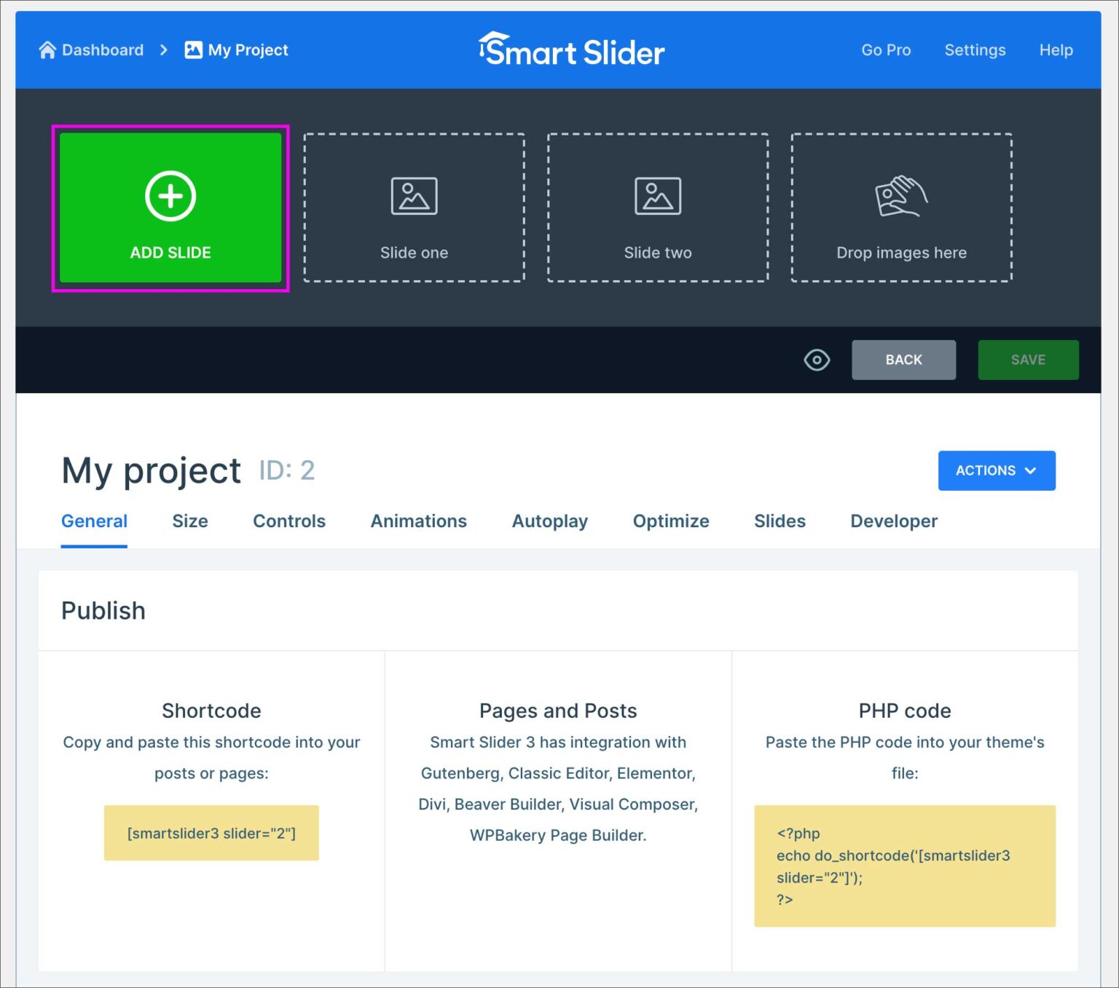The width and height of the screenshot is (1119, 988).
Task: Switch to the Size tab
Action: (x=190, y=521)
